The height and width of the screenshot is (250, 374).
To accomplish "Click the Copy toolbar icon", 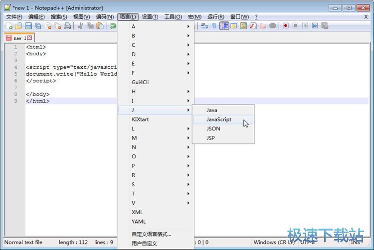I will pyautogui.click(x=90, y=26).
